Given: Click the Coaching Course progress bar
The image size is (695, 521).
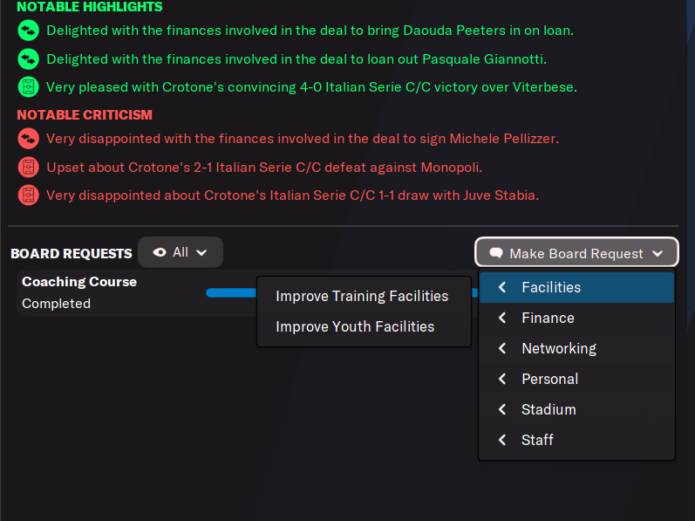Looking at the screenshot, I should coord(230,292).
